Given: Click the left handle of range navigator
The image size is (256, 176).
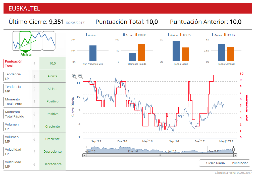Looking at the screenshot, I should (86, 150).
